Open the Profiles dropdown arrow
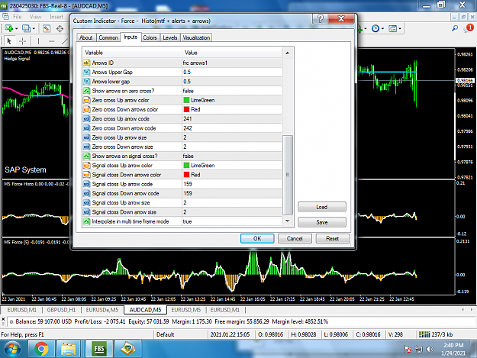 (x=34, y=29)
